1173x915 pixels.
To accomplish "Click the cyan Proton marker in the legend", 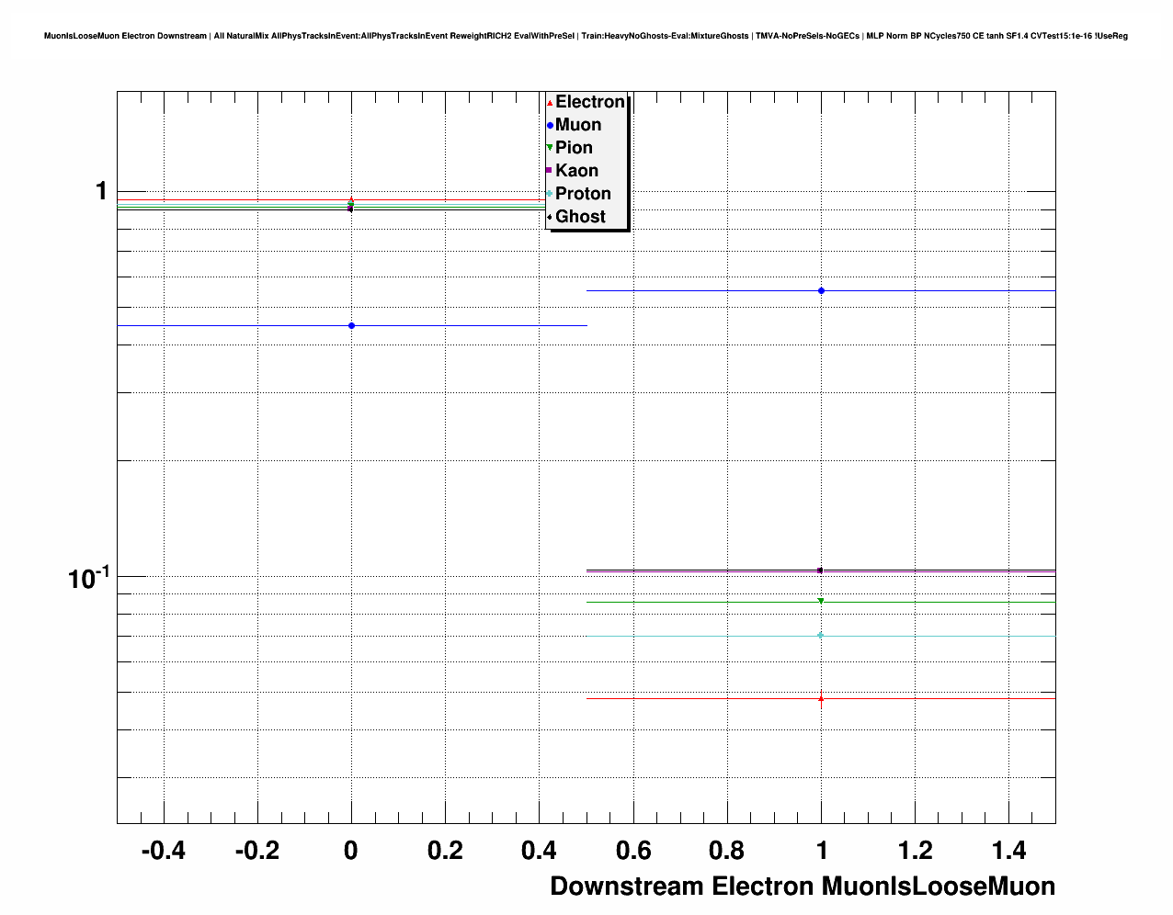I will pyautogui.click(x=550, y=194).
